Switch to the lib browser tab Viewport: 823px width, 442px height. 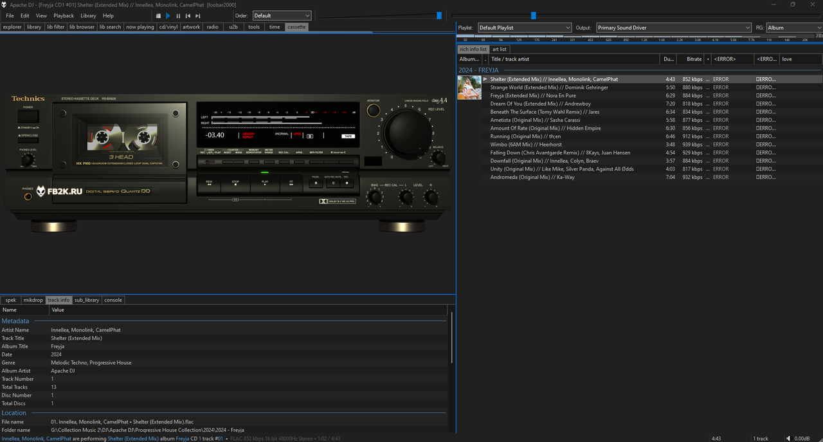pyautogui.click(x=82, y=27)
